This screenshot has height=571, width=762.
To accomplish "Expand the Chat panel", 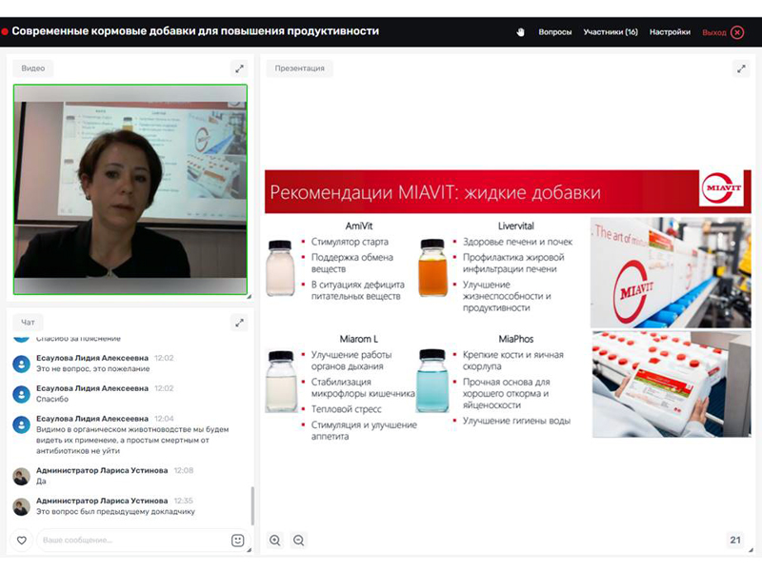I will (239, 323).
